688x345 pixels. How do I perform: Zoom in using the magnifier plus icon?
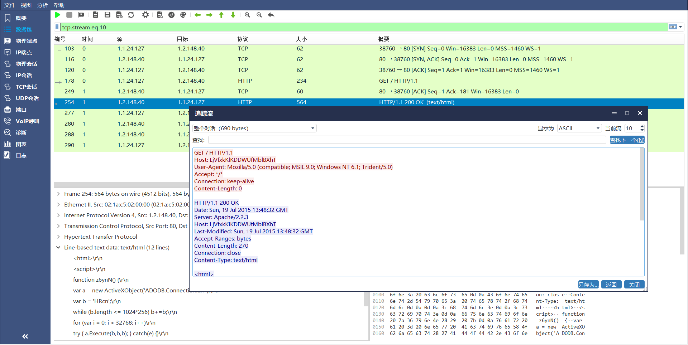pyautogui.click(x=247, y=15)
